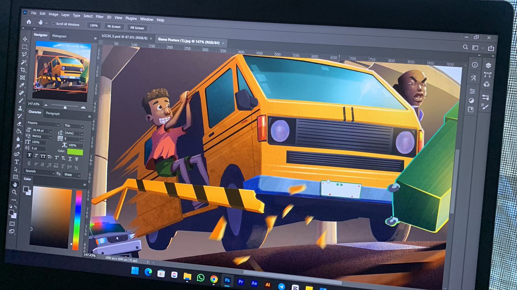The image size is (517, 290).
Task: Select the Move tool
Action: [x=25, y=39]
